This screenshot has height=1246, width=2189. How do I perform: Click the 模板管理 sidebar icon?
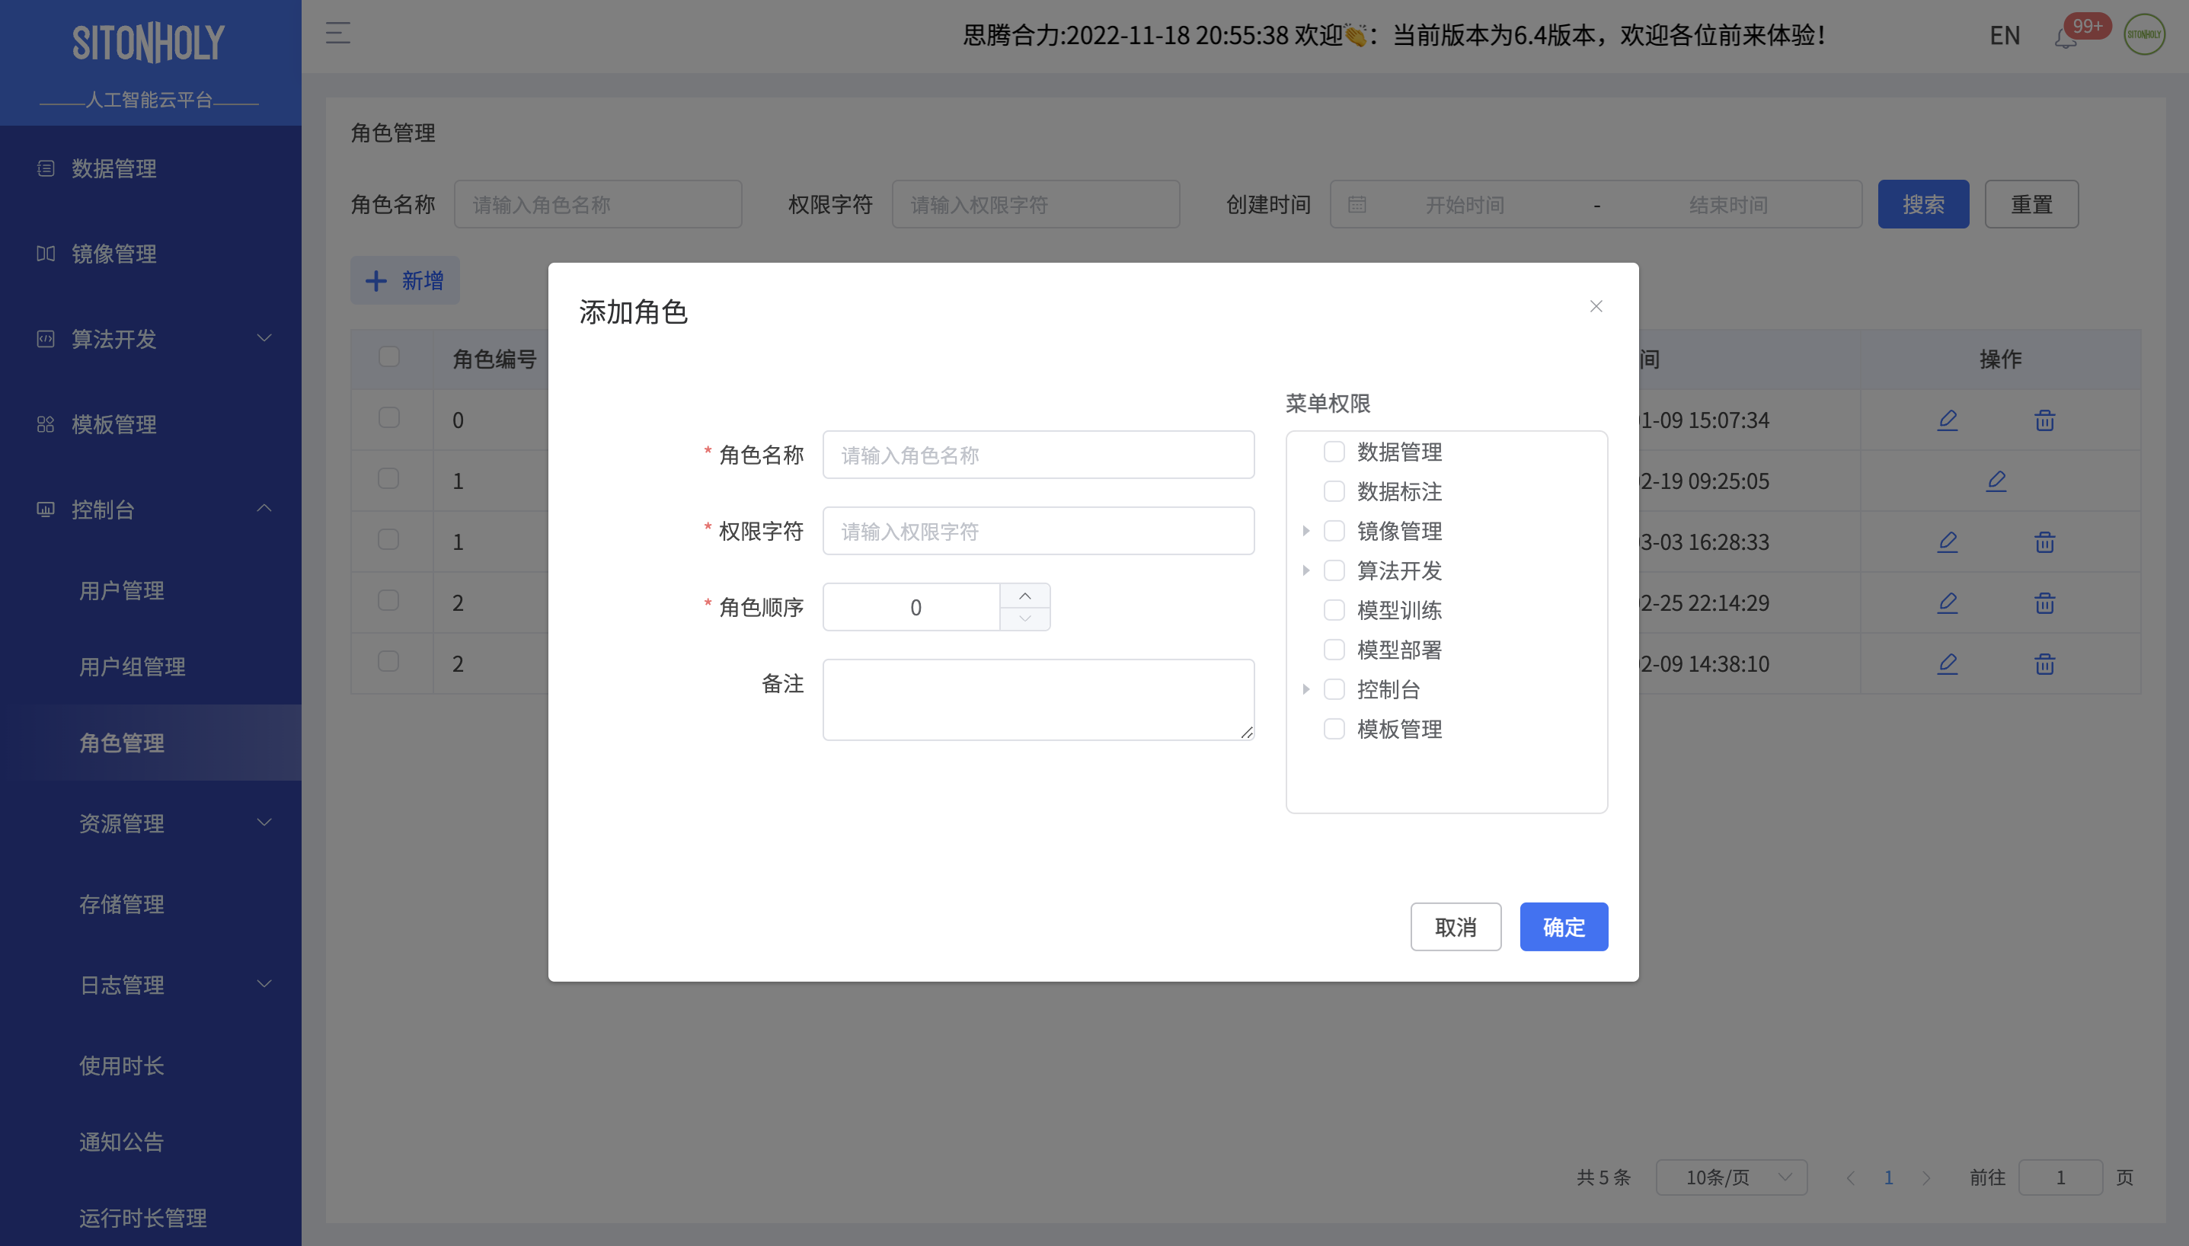click(x=46, y=424)
